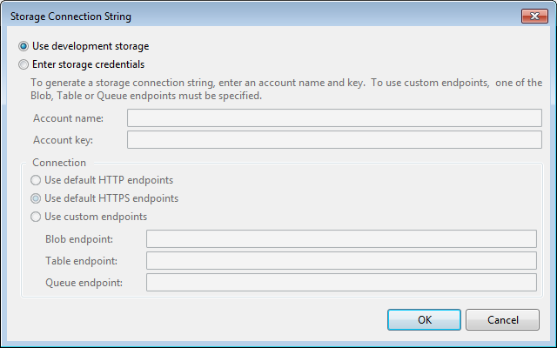Click the Queue endpoint input field
Viewport: 557px width, 348px height.
pyautogui.click(x=341, y=282)
